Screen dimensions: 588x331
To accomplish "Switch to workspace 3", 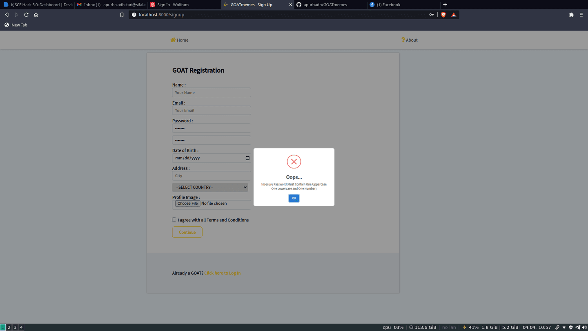I will (15, 327).
